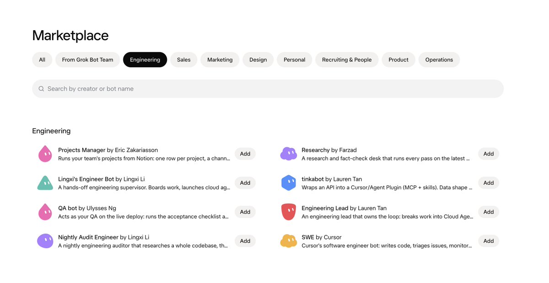Add the QA bot by Ulysses Ng
This screenshot has height=283, width=549.
[x=245, y=212]
